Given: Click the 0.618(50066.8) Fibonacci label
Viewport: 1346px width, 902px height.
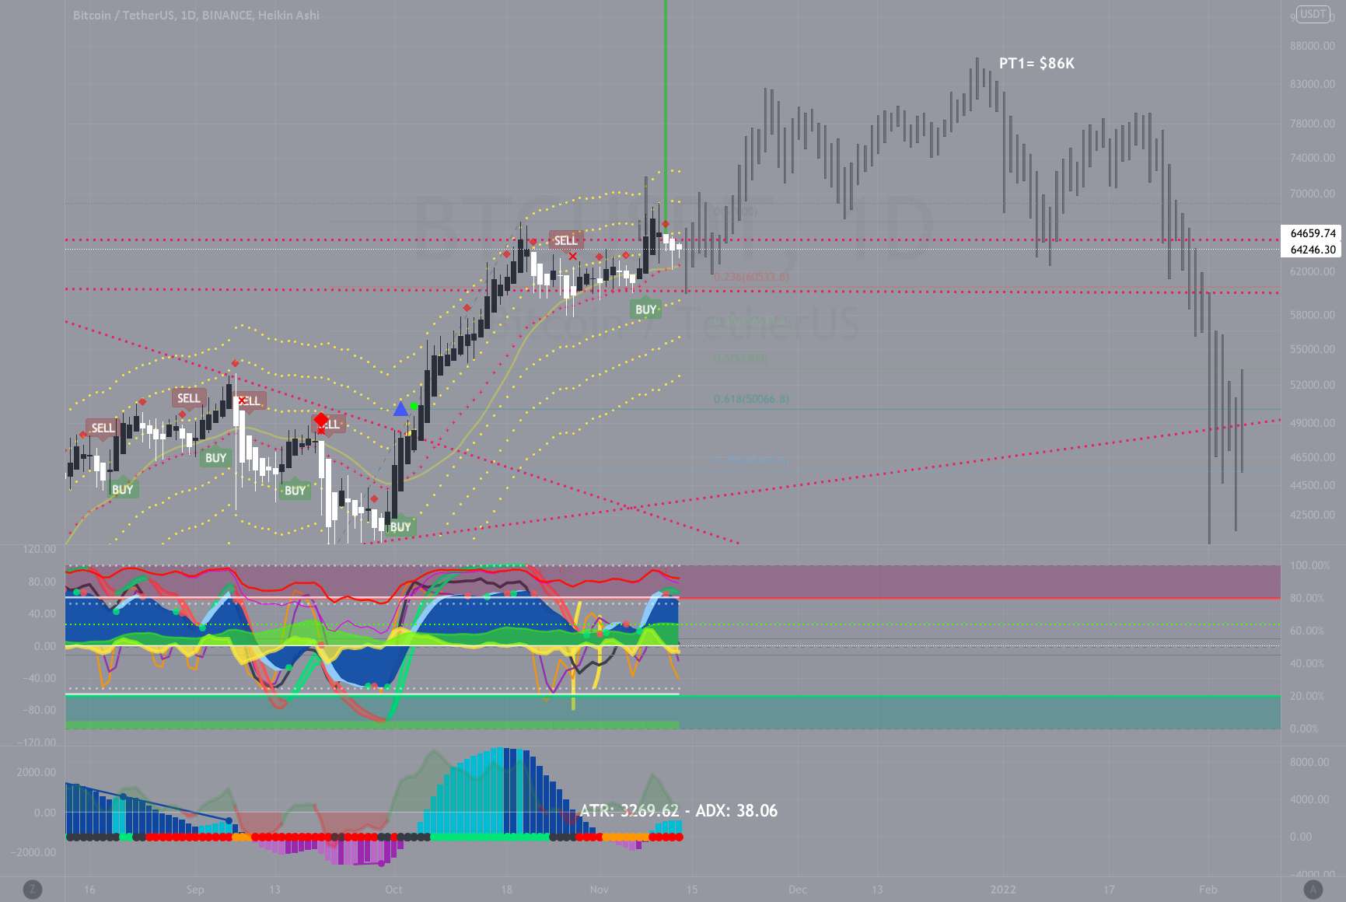Looking at the screenshot, I should [751, 399].
